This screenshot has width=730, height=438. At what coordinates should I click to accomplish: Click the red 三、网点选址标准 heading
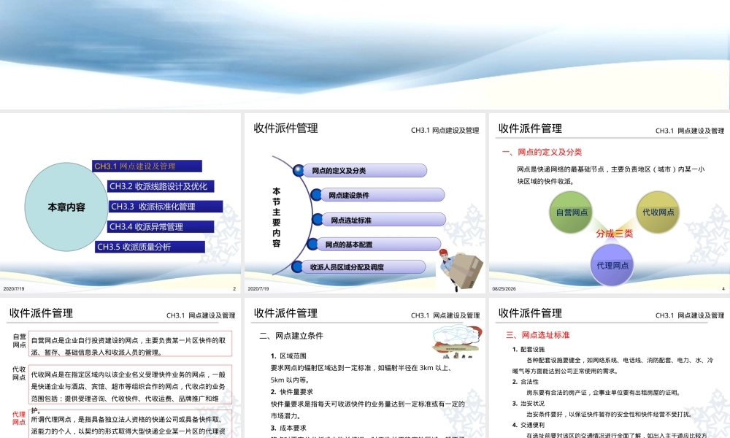tap(538, 334)
